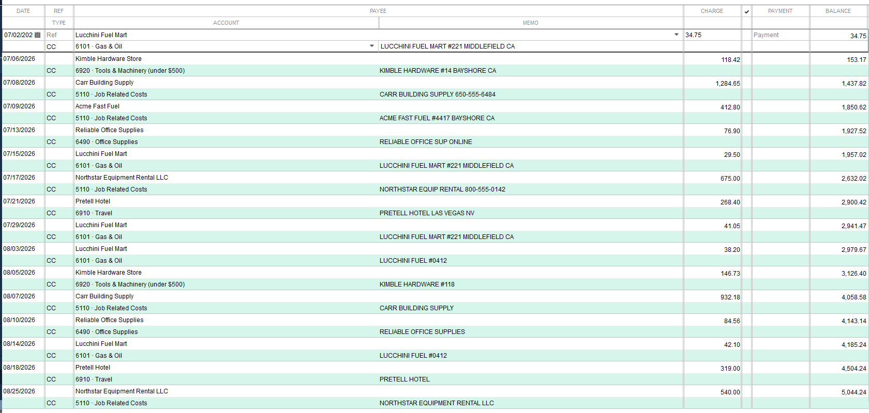
Task: Click the 319.00 charge amount
Action: coord(730,369)
